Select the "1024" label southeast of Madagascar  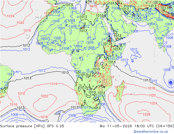(153, 103)
